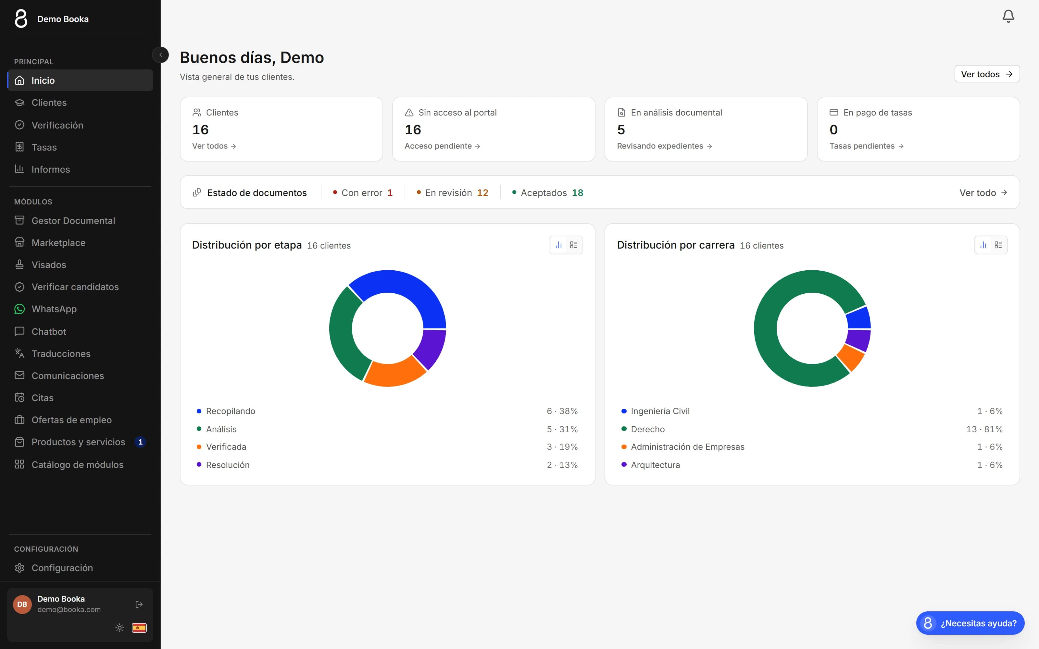Click the Con error 1 status
The width and height of the screenshot is (1039, 649).
(x=363, y=193)
